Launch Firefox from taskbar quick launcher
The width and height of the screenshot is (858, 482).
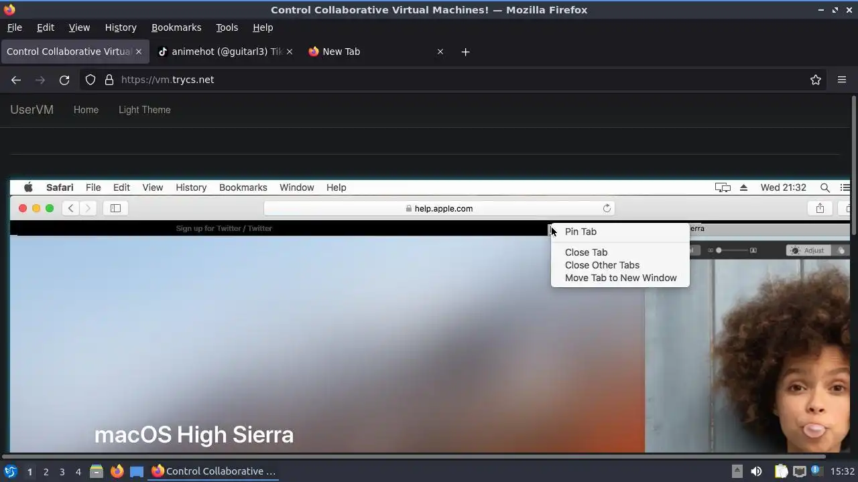[117, 471]
